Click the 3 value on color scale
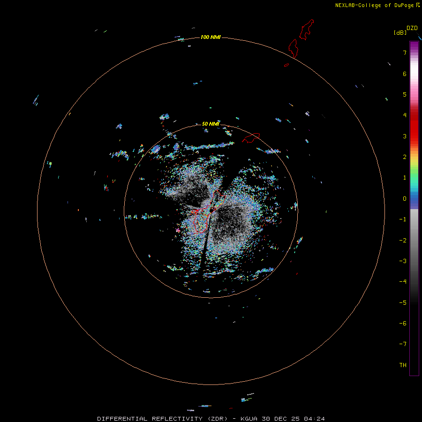The height and width of the screenshot is (422, 422). [405, 136]
